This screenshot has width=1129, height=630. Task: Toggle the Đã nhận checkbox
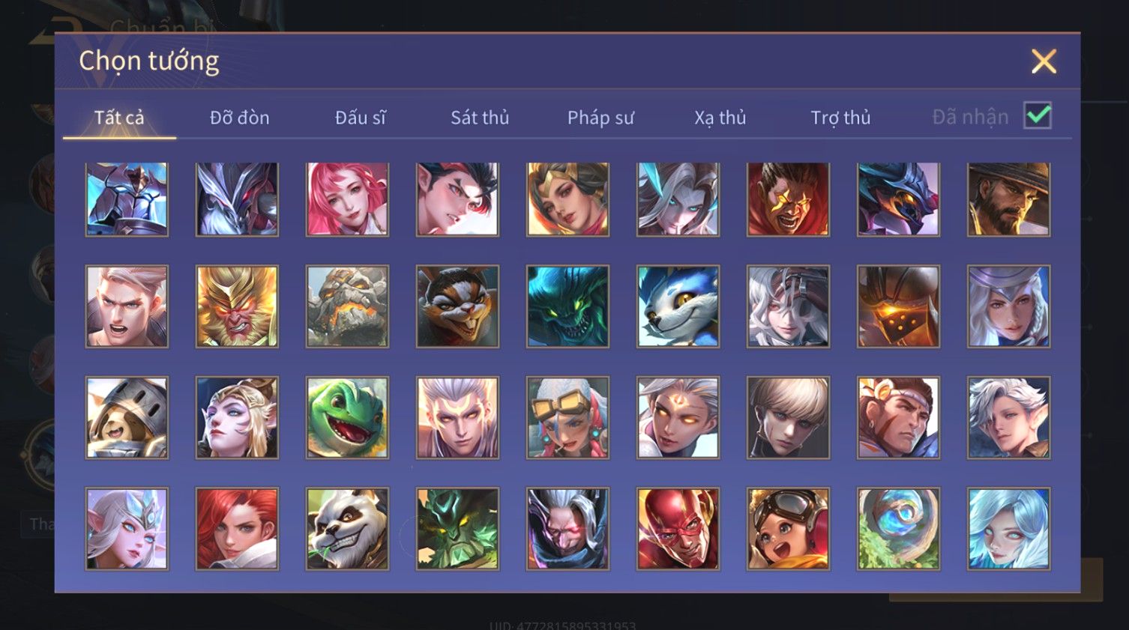tap(1038, 116)
